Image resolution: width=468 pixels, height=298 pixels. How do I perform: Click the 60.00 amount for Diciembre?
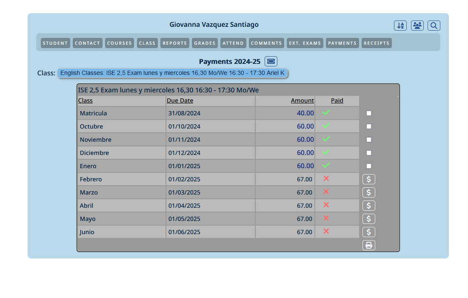coord(305,152)
